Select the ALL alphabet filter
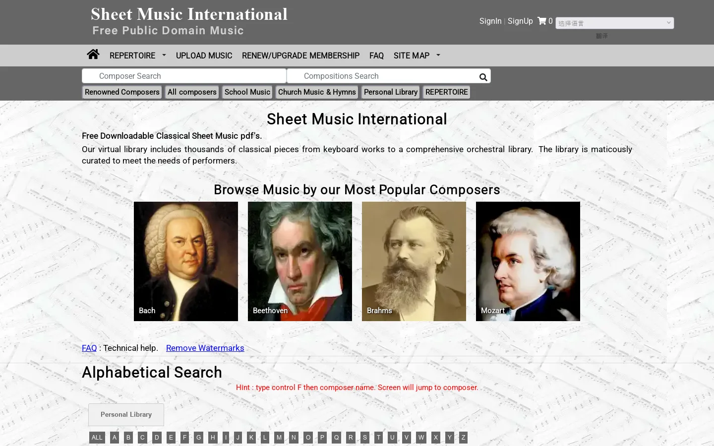The image size is (714, 446). 97,438
